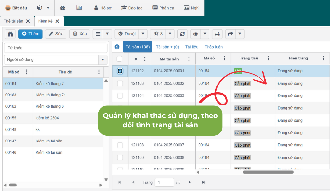Toggle the select-all header checkbox
The width and height of the screenshot is (330, 191).
119,59
